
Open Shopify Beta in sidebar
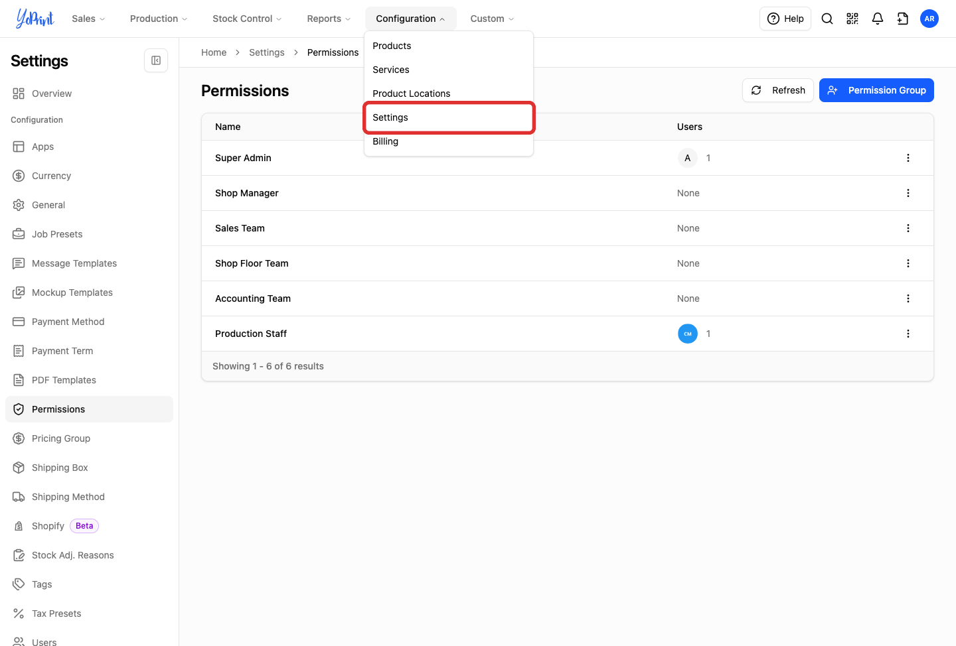(89, 526)
